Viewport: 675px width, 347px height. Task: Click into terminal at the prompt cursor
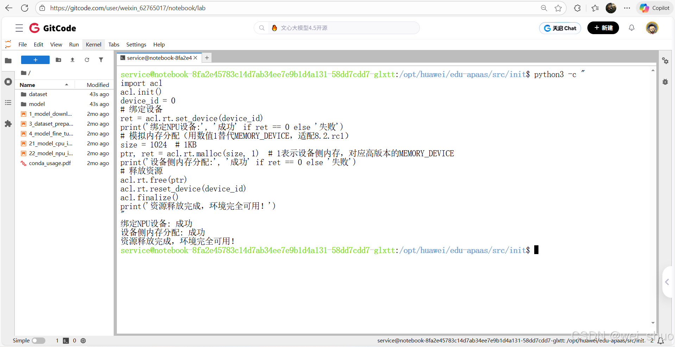click(536, 250)
